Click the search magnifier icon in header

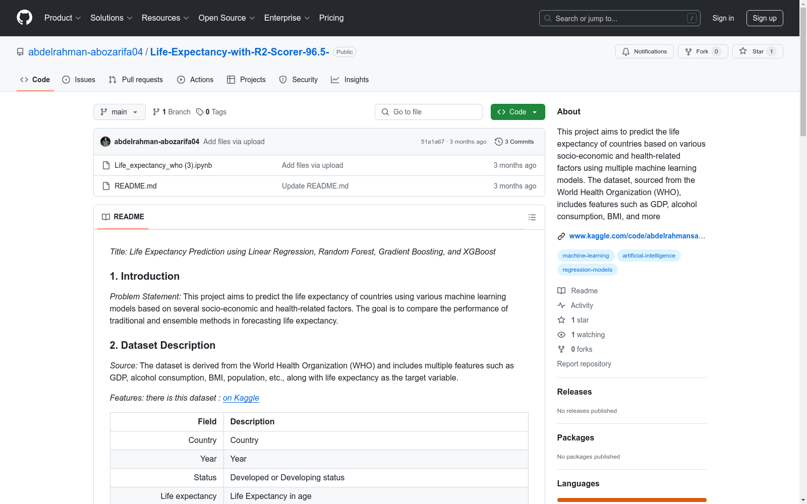coord(548,18)
